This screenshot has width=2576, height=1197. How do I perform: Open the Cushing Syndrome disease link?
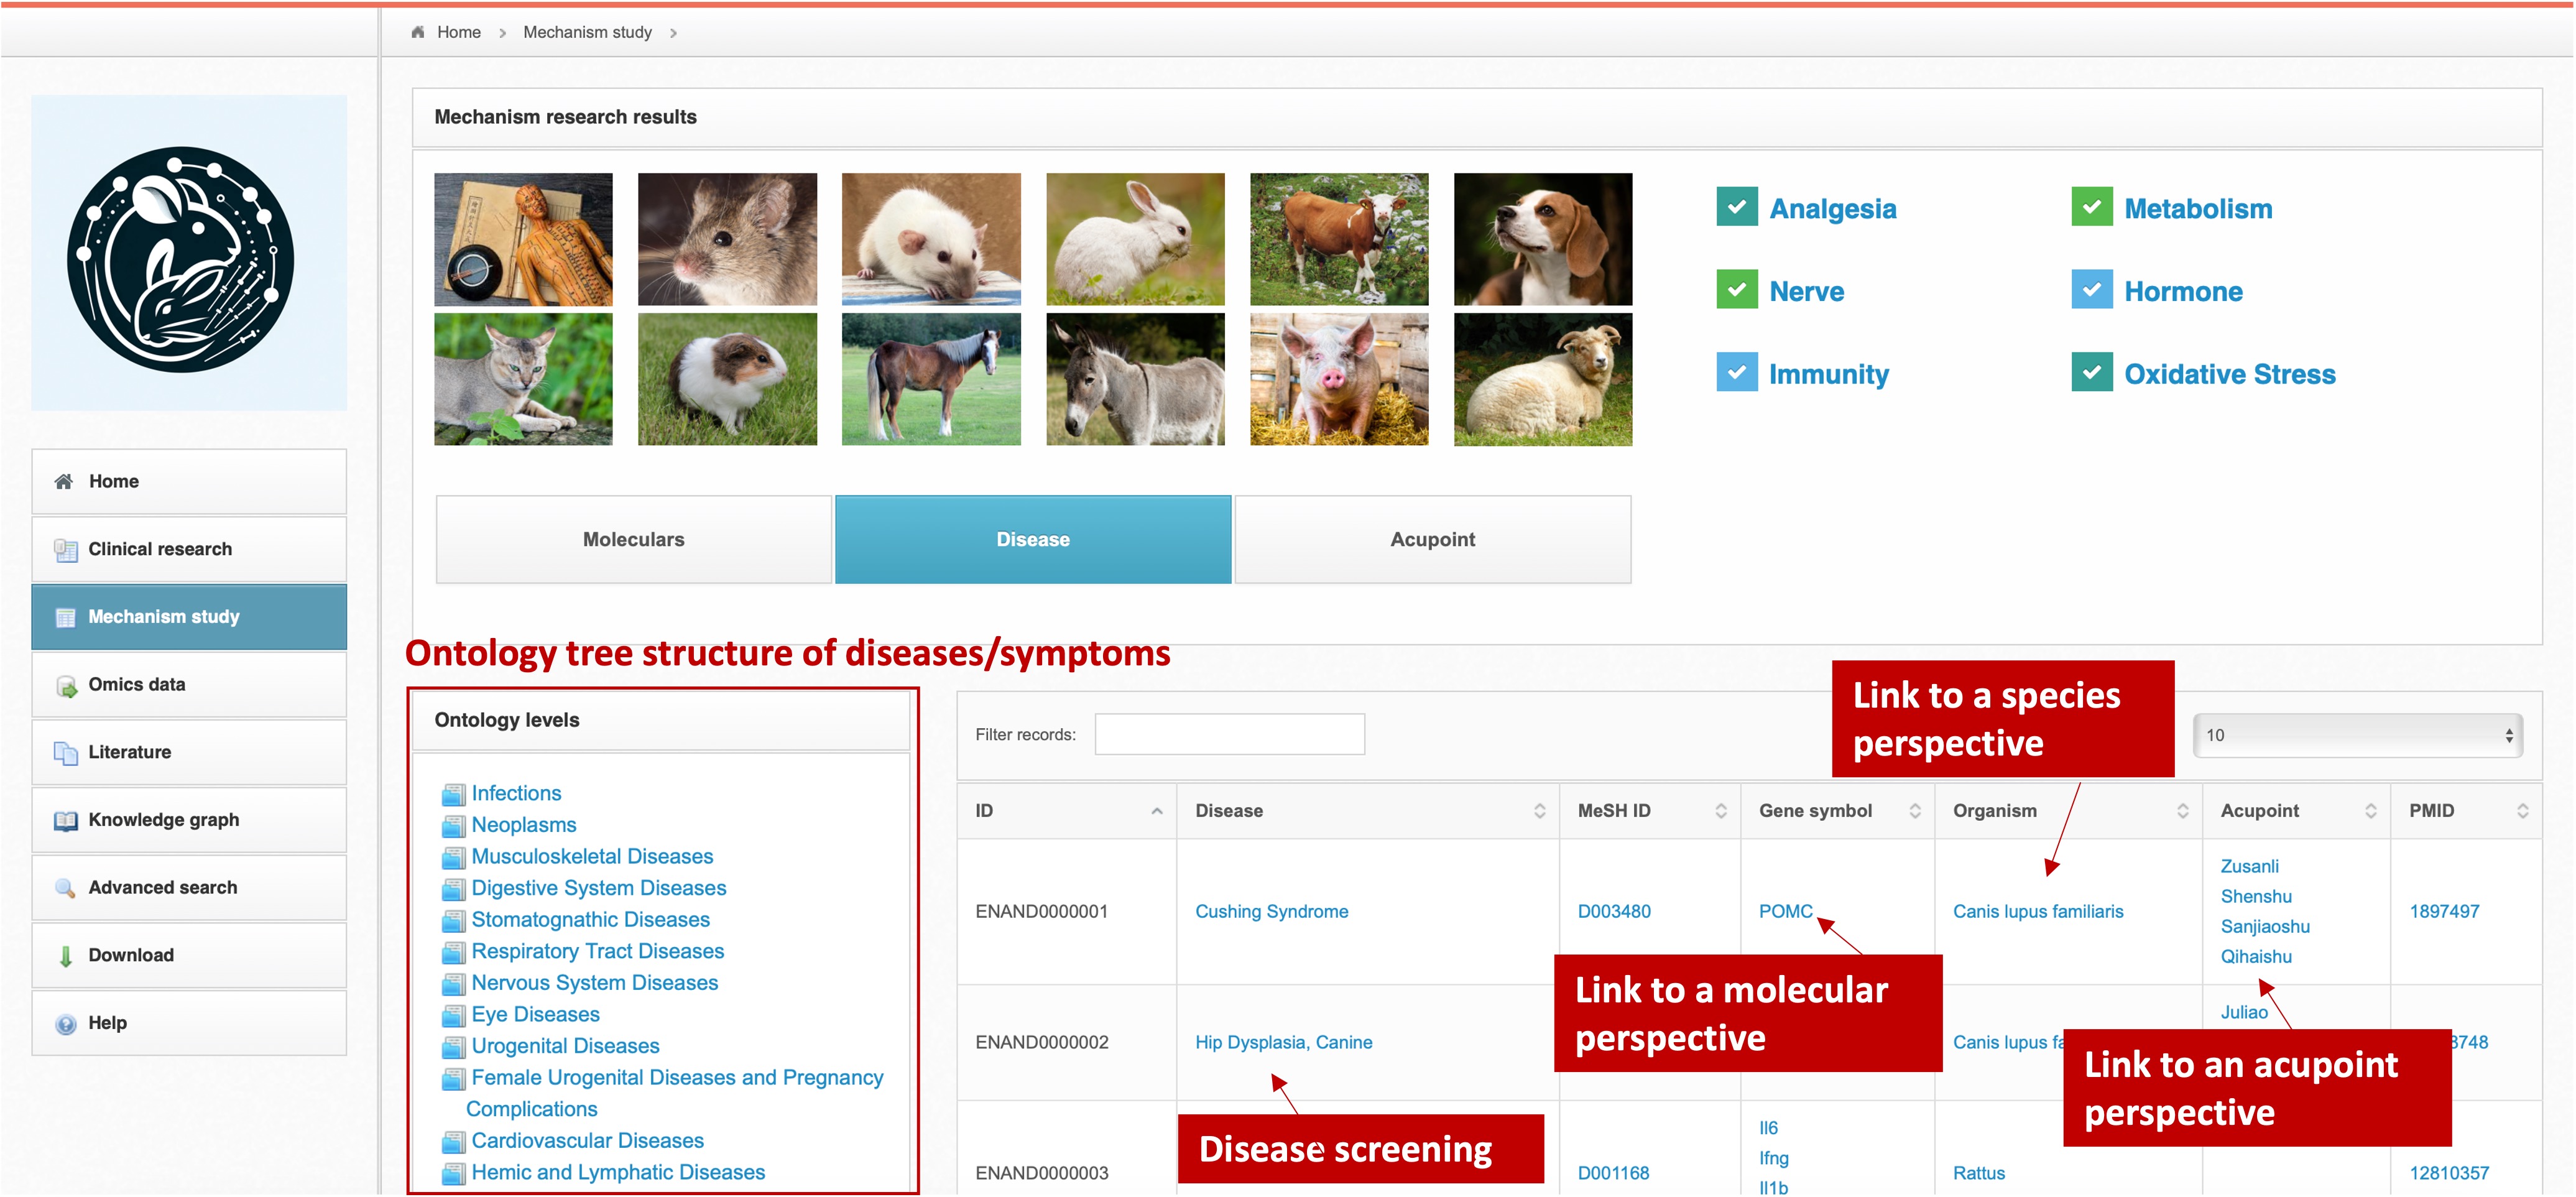[1271, 911]
